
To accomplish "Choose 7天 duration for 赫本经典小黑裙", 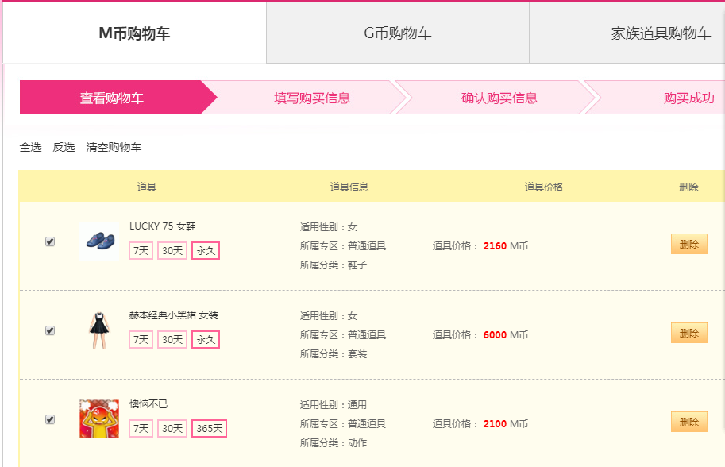I will 141,339.
